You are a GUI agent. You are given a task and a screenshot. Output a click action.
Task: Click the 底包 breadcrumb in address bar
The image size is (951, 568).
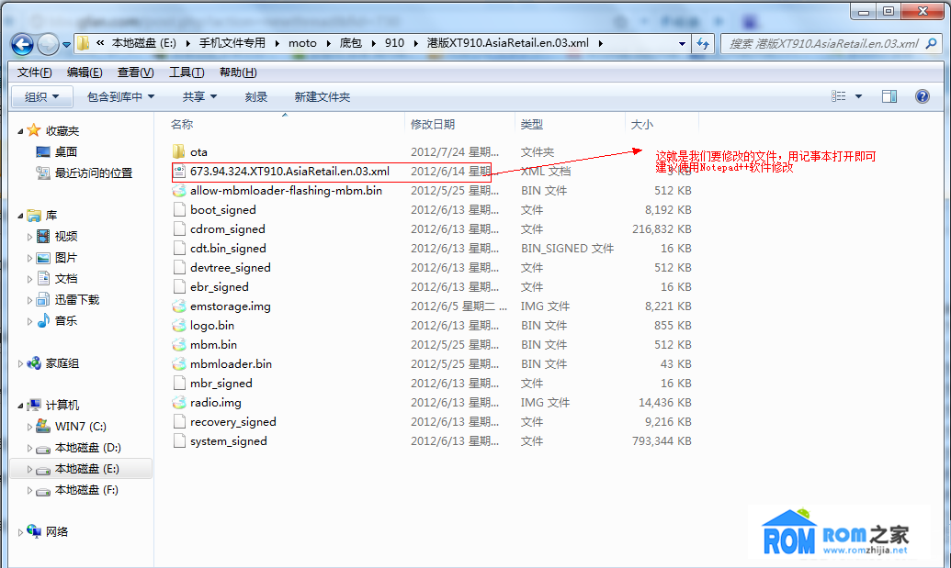click(x=351, y=44)
